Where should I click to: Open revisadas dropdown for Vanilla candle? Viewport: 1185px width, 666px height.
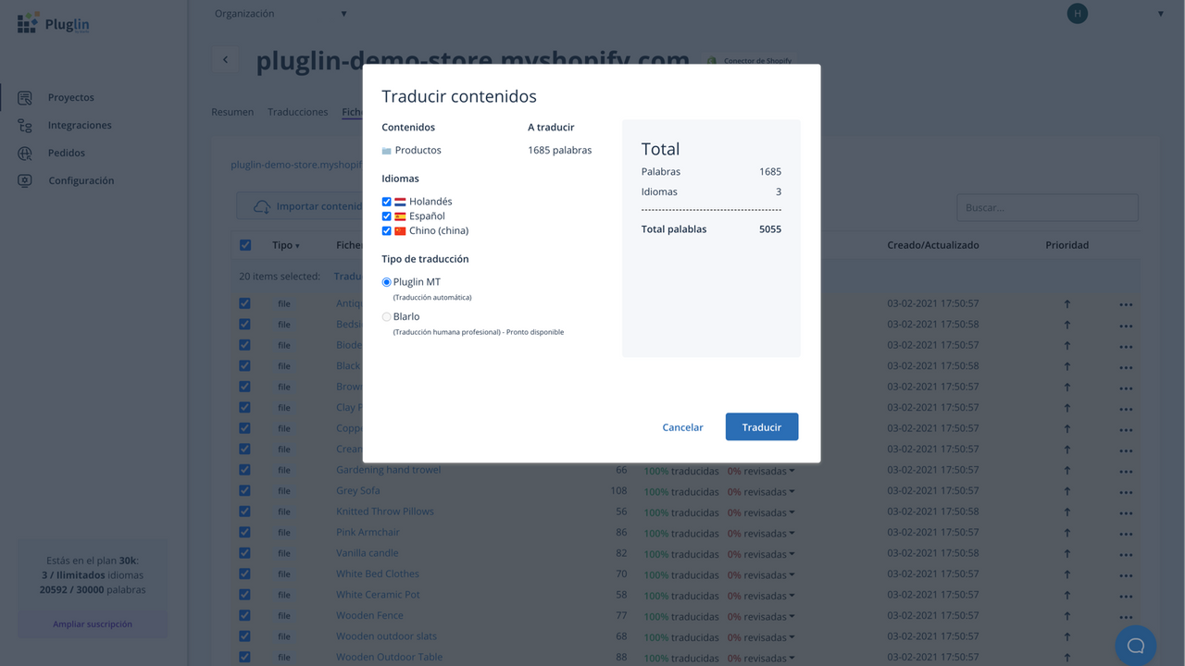[x=792, y=554]
